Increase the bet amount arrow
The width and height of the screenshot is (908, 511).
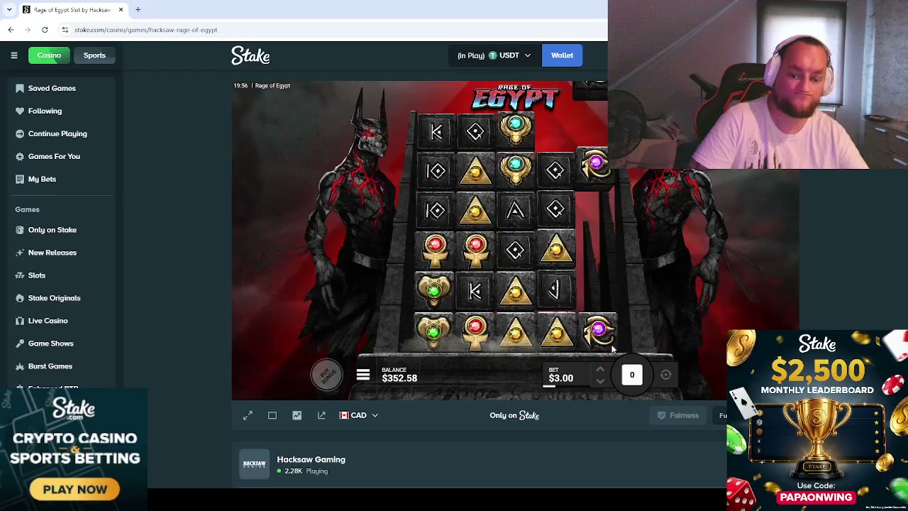600,369
